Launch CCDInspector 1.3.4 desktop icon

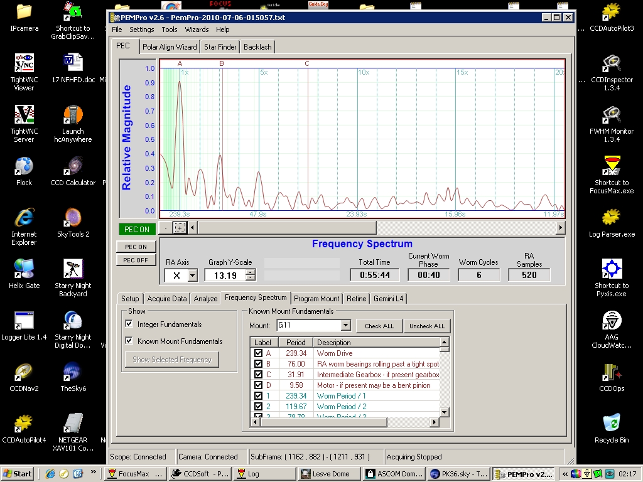tap(612, 73)
